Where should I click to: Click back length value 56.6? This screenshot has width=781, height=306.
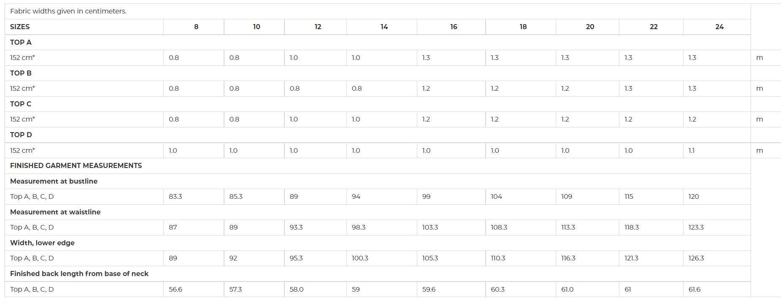176,289
